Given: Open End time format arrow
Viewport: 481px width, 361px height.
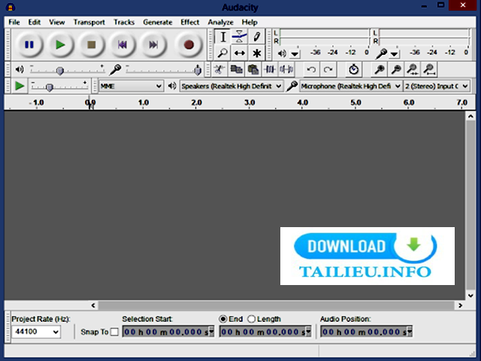Looking at the screenshot, I should pos(308,332).
